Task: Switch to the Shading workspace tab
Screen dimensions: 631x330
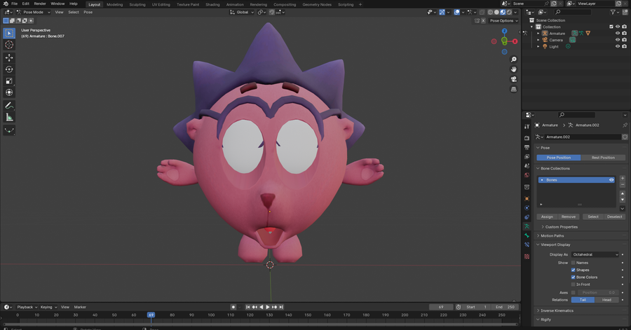Action: click(x=212, y=4)
